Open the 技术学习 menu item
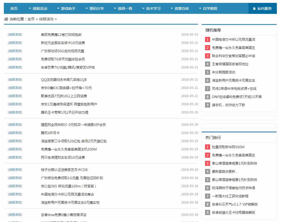 point(153,9)
